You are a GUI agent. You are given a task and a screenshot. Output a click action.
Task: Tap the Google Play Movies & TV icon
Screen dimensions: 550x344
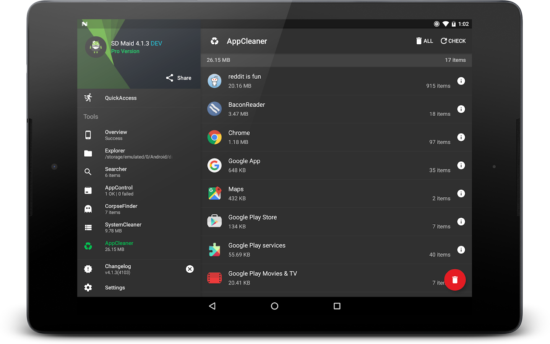[x=214, y=278]
